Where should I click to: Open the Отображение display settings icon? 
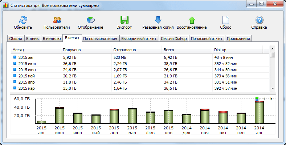[91, 20]
